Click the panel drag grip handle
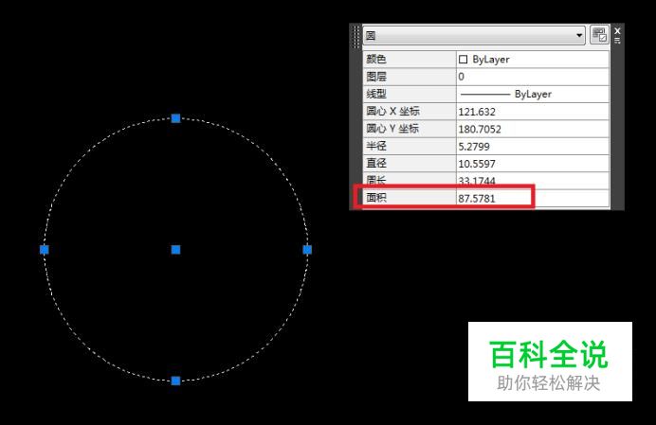Image resolution: width=656 pixels, height=425 pixels. [x=355, y=37]
